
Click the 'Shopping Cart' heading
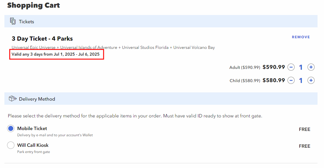point(34,5)
